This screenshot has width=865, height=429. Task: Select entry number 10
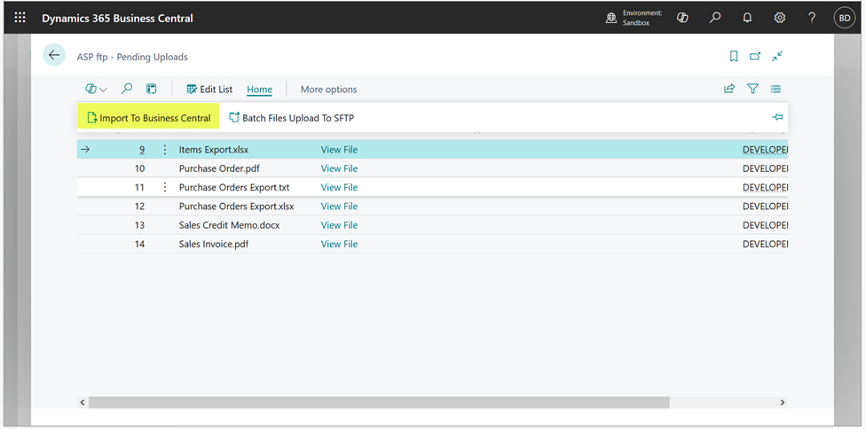point(139,168)
